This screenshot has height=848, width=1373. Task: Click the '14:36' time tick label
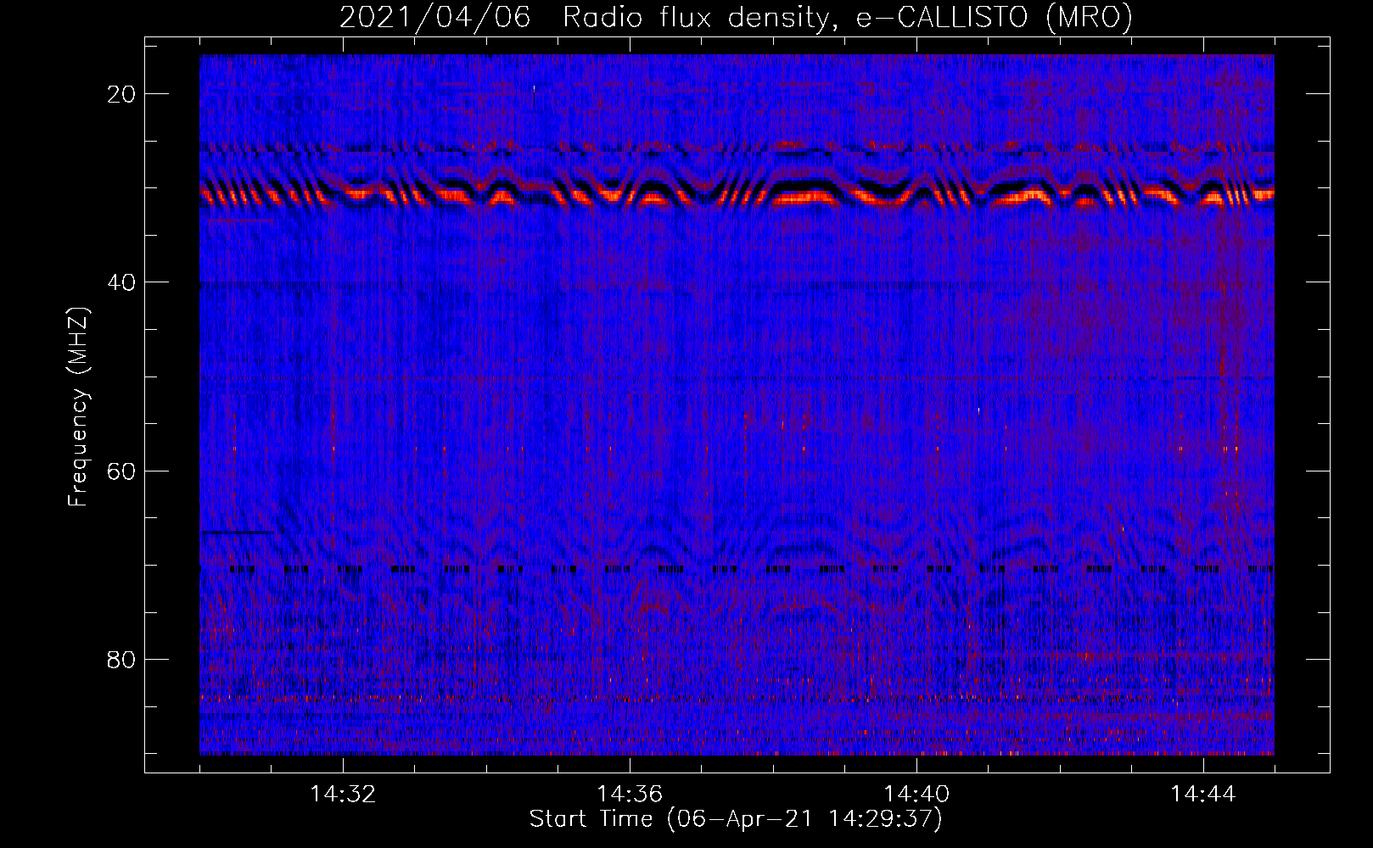[630, 795]
